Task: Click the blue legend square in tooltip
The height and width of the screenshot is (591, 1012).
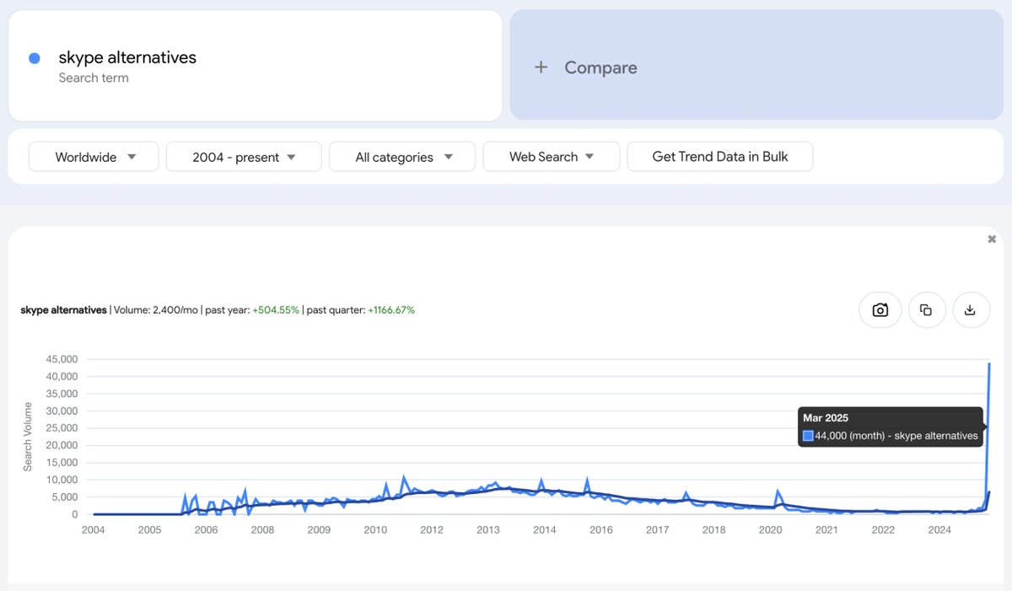Action: pyautogui.click(x=808, y=436)
